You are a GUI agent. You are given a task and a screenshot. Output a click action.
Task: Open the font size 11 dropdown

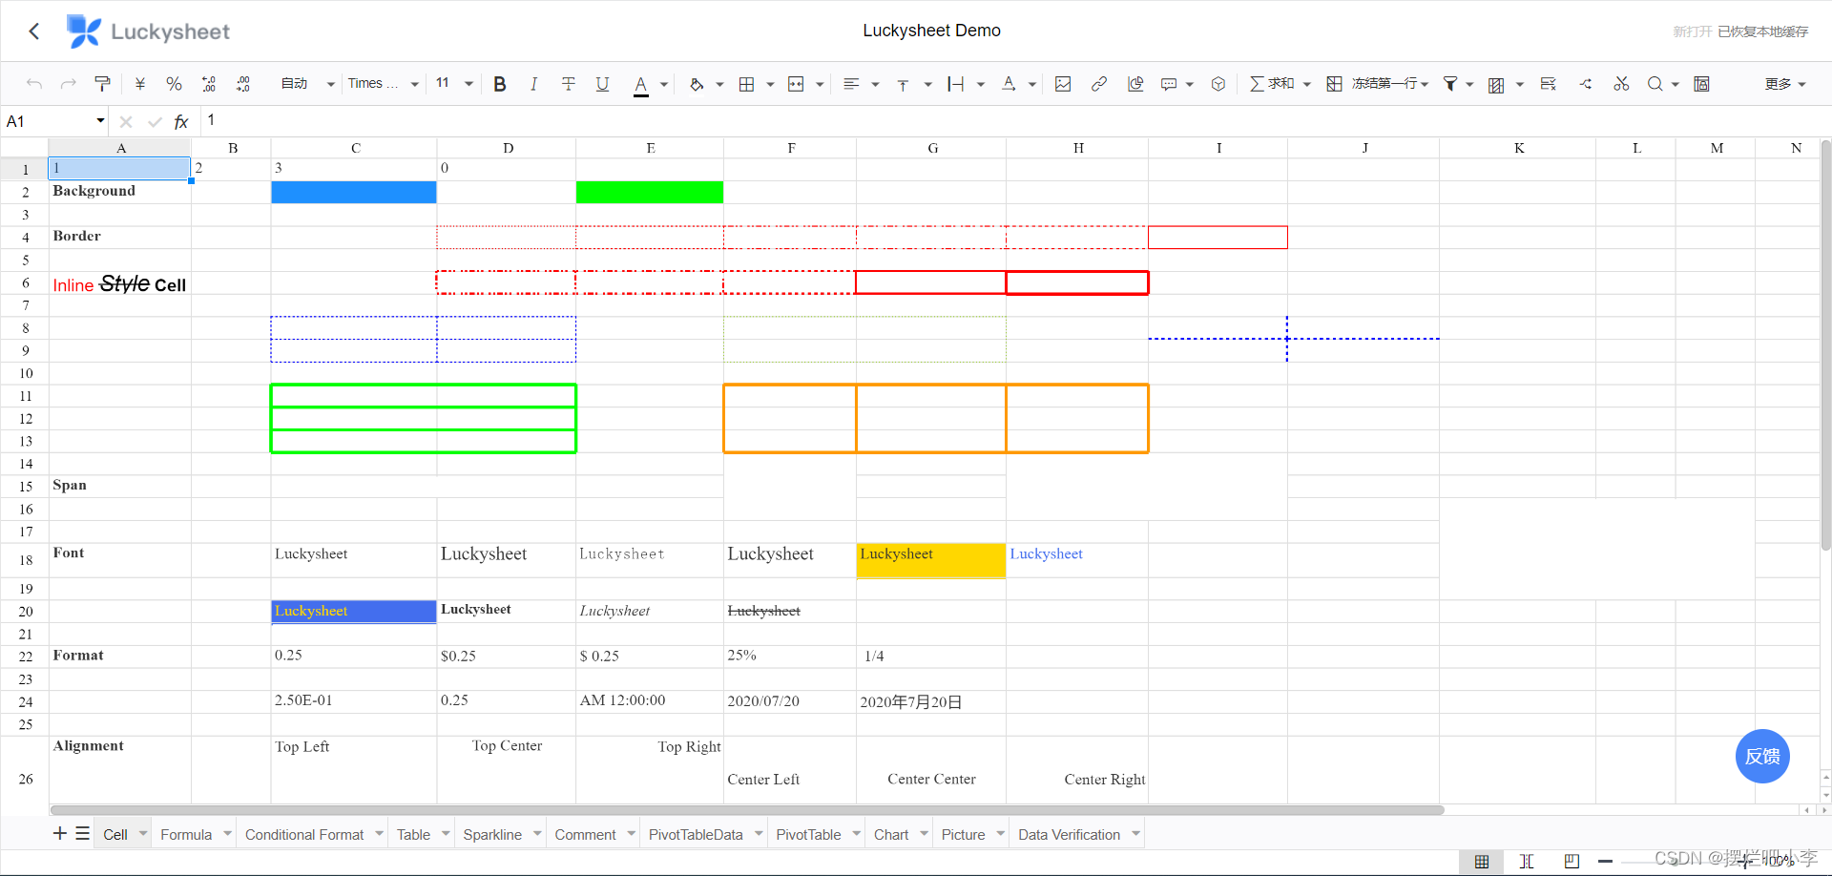454,83
